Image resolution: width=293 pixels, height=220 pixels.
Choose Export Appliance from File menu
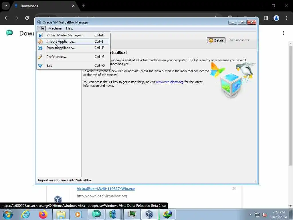tap(73, 48)
